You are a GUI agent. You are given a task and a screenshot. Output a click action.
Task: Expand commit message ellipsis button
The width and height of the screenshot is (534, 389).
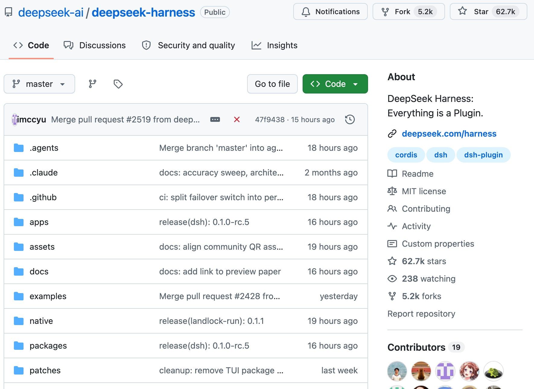click(x=215, y=119)
